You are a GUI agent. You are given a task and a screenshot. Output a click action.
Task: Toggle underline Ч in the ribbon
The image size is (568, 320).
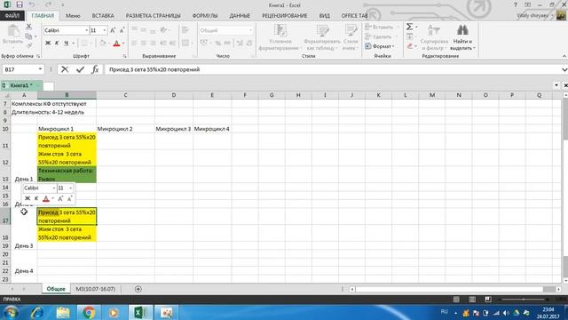[66, 44]
